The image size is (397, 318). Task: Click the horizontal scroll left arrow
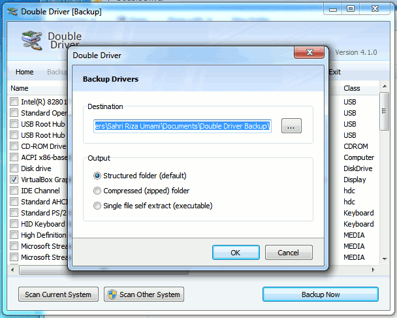pos(12,270)
